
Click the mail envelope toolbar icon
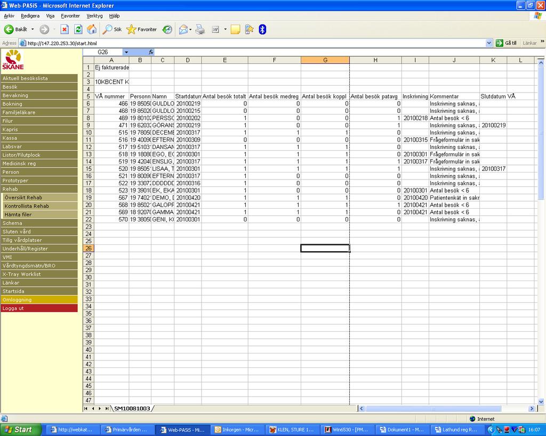click(x=183, y=30)
